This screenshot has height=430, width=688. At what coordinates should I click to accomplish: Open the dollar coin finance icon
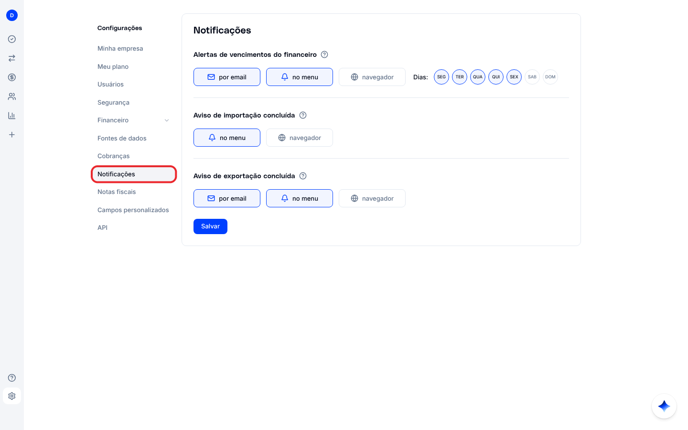[12, 77]
